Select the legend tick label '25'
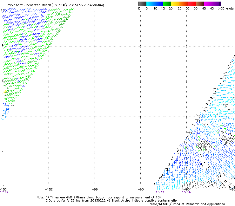This screenshot has height=206, width=235. click(179, 9)
